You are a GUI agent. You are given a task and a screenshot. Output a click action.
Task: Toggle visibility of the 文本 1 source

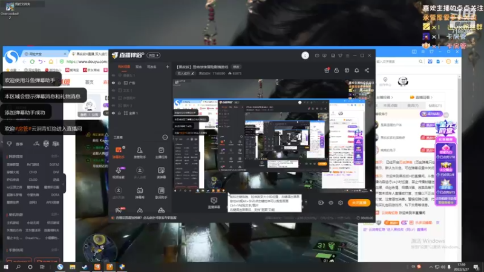pos(113,90)
